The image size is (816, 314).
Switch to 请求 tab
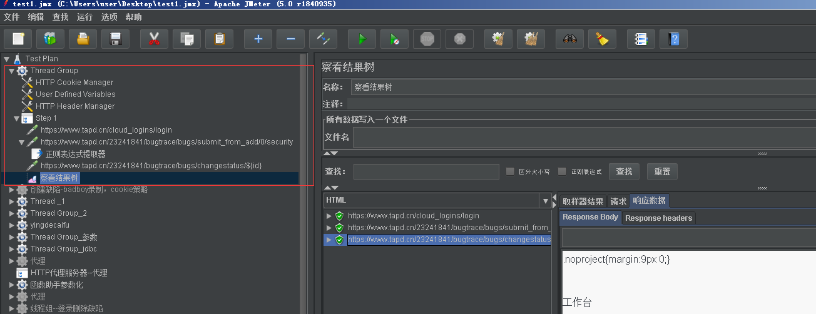(x=618, y=201)
